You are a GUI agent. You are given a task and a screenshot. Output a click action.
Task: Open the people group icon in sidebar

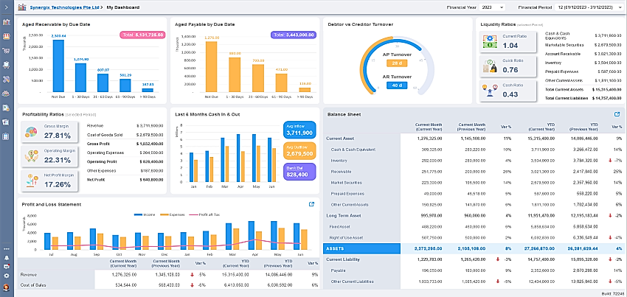[x=6, y=93]
